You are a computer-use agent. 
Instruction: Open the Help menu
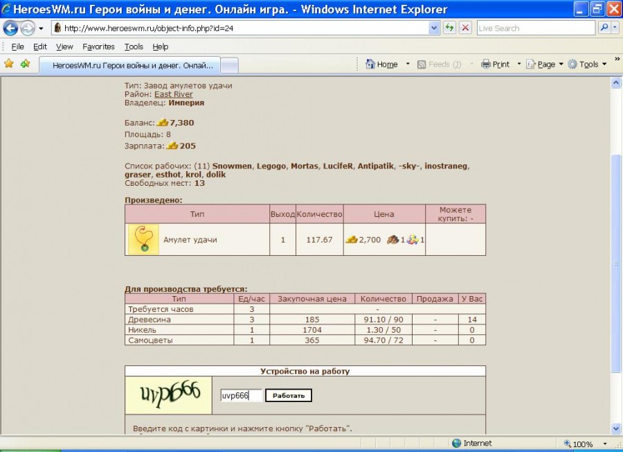click(160, 46)
